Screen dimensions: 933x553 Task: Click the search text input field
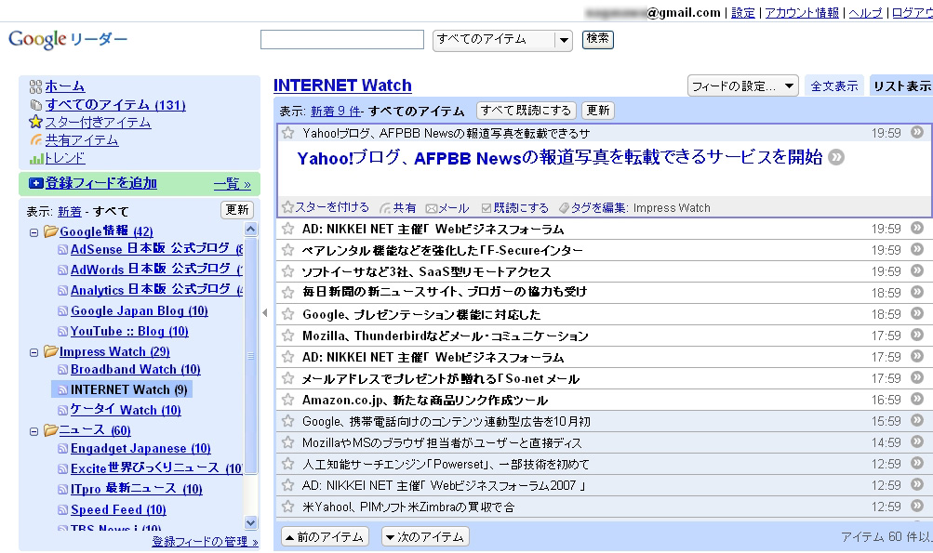pyautogui.click(x=342, y=40)
